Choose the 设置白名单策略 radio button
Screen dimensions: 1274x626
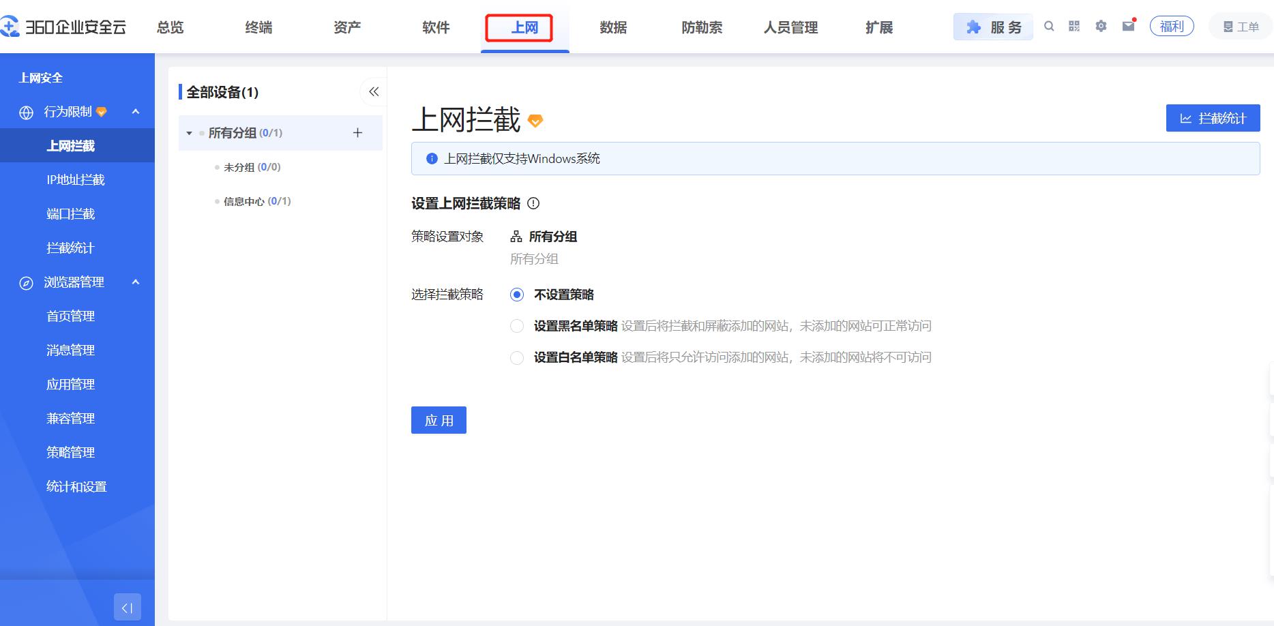[517, 357]
